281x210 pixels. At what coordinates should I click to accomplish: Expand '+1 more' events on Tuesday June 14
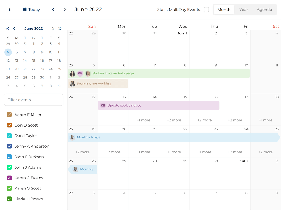[x=144, y=120]
